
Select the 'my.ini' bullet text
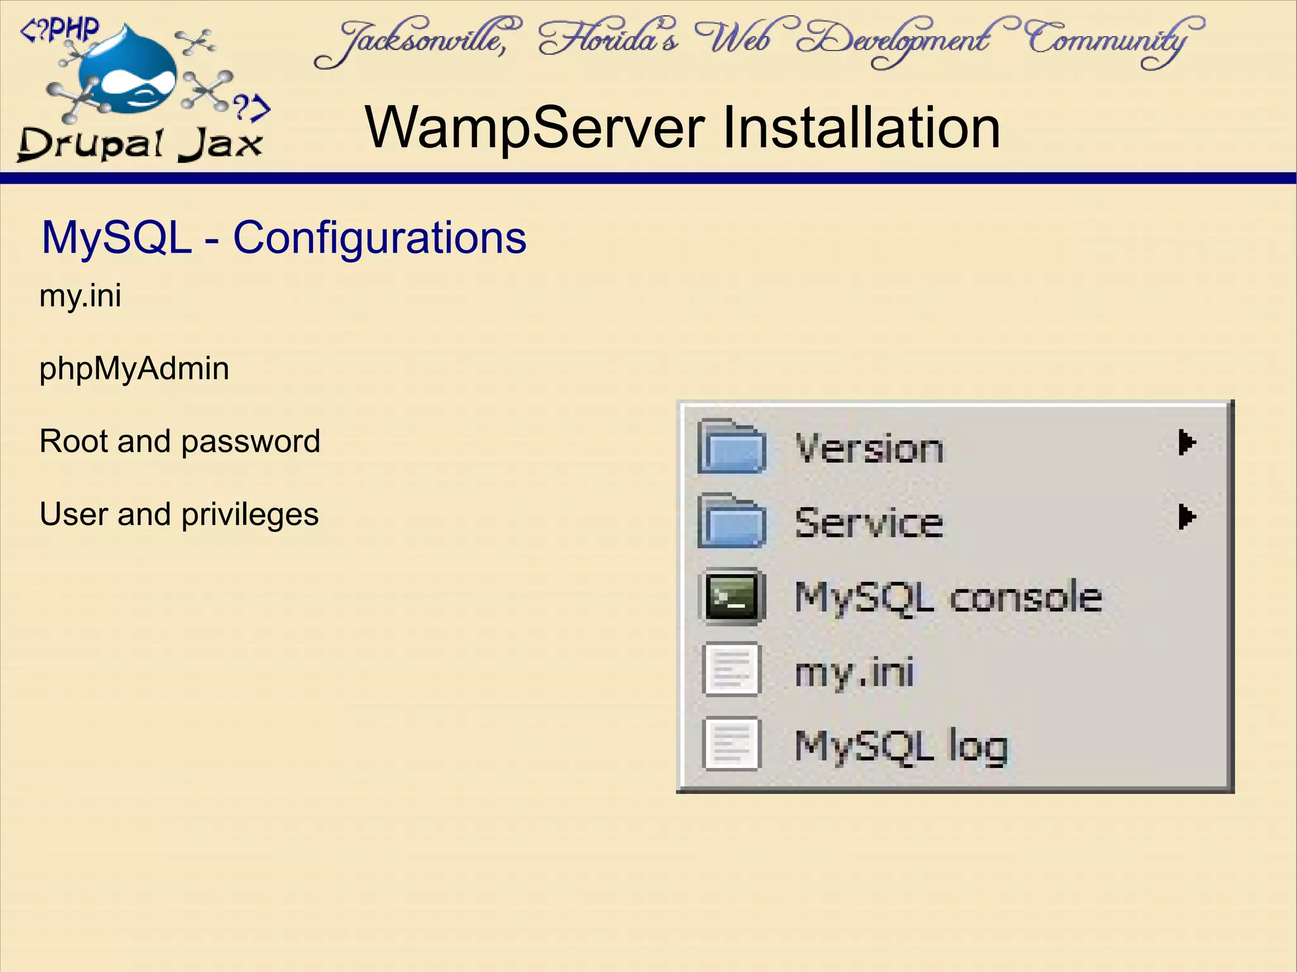[x=80, y=296]
